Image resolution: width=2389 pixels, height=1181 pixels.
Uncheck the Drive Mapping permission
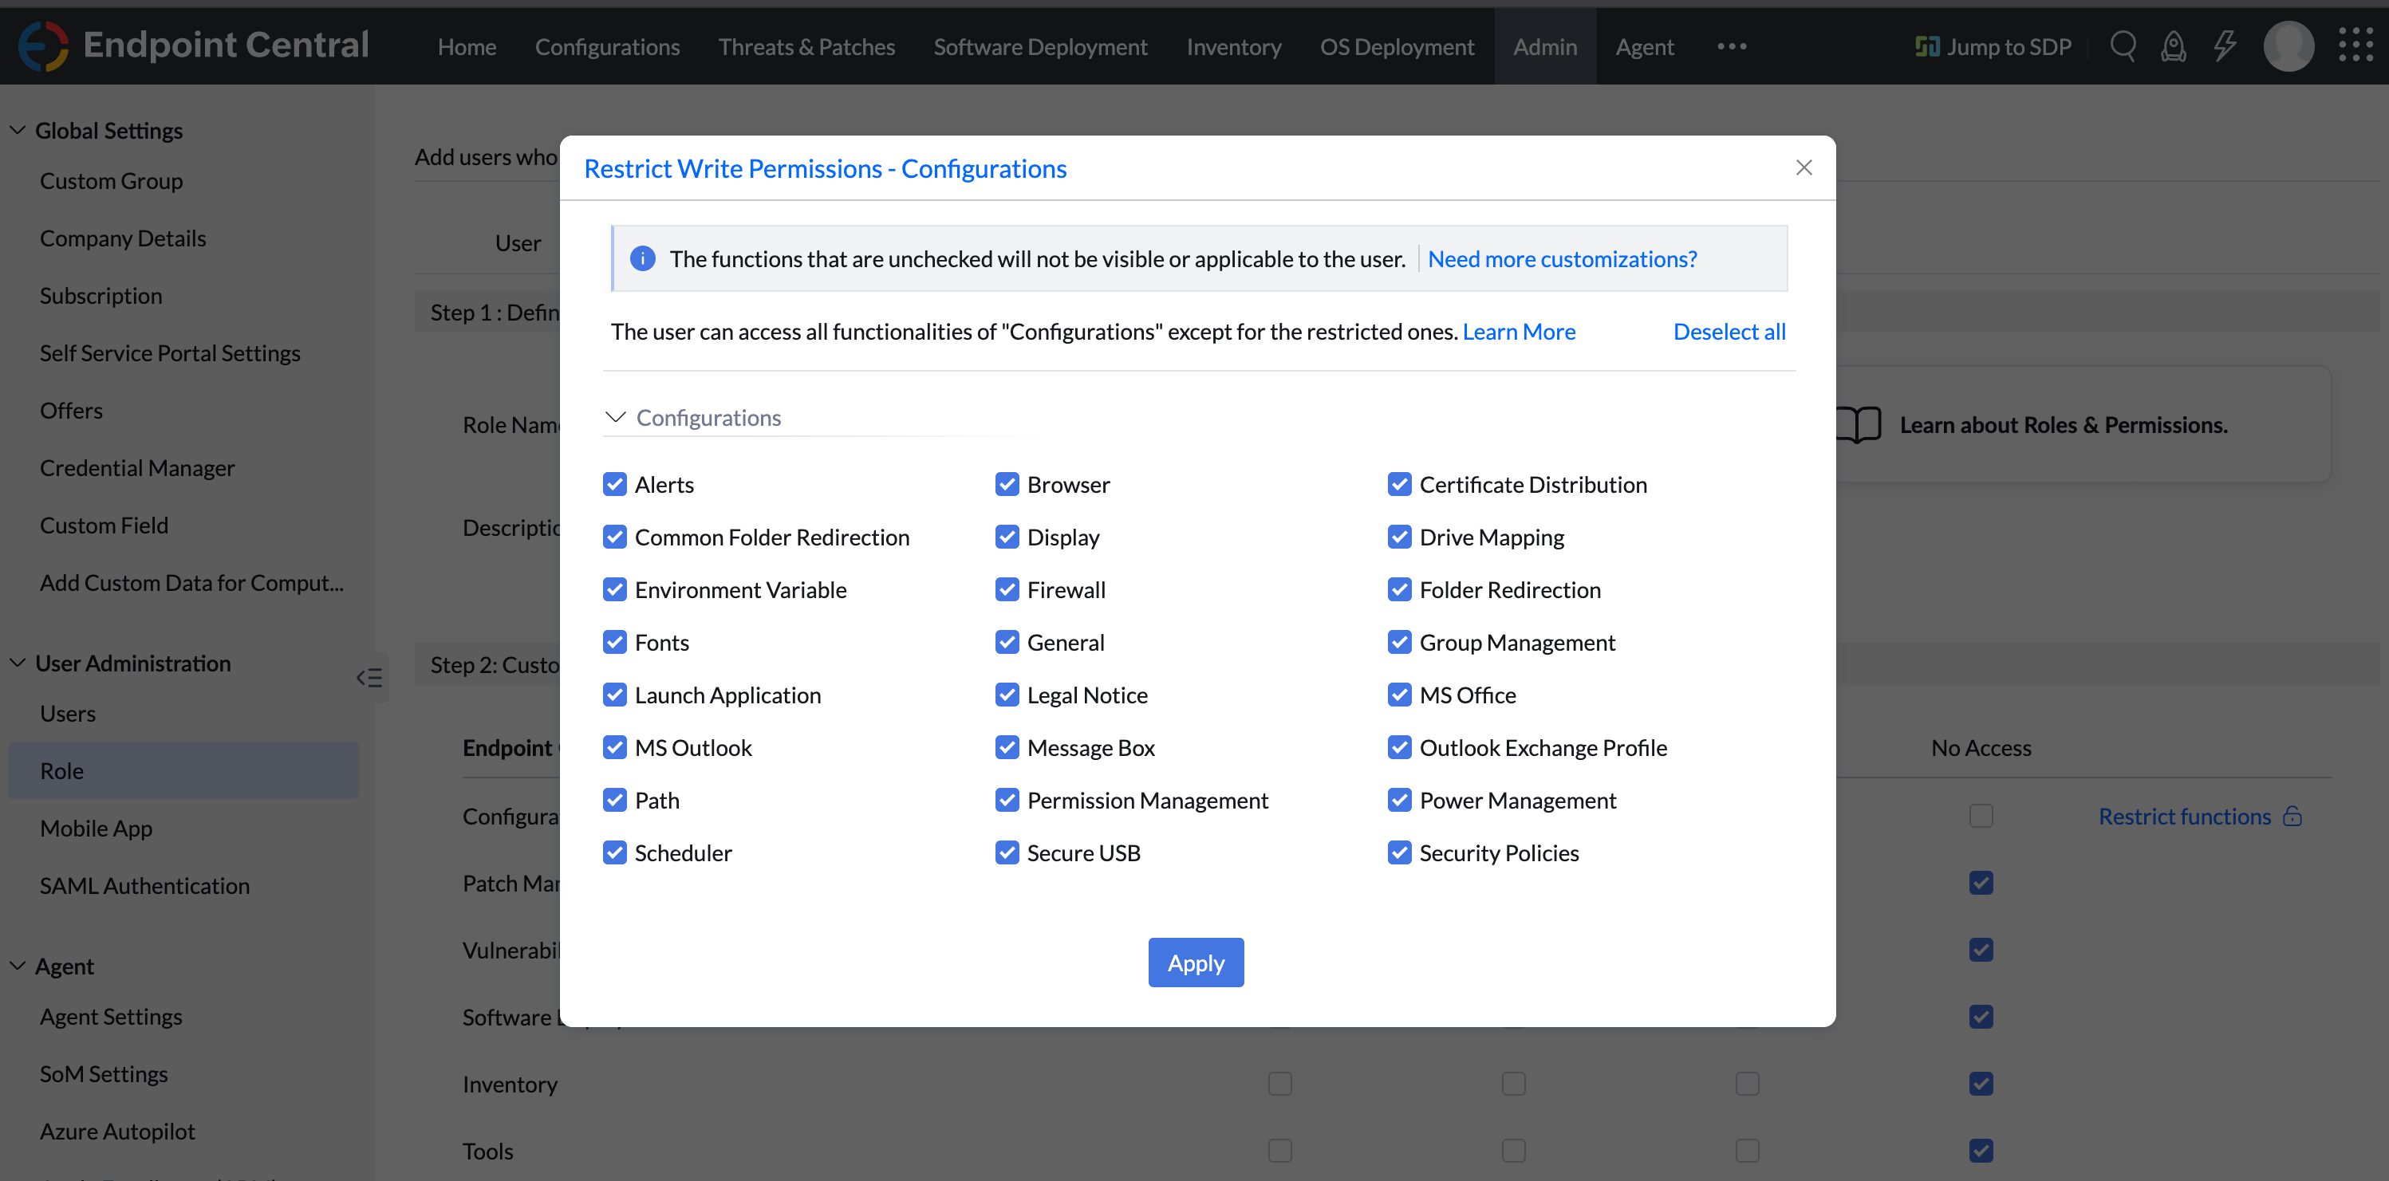1399,537
